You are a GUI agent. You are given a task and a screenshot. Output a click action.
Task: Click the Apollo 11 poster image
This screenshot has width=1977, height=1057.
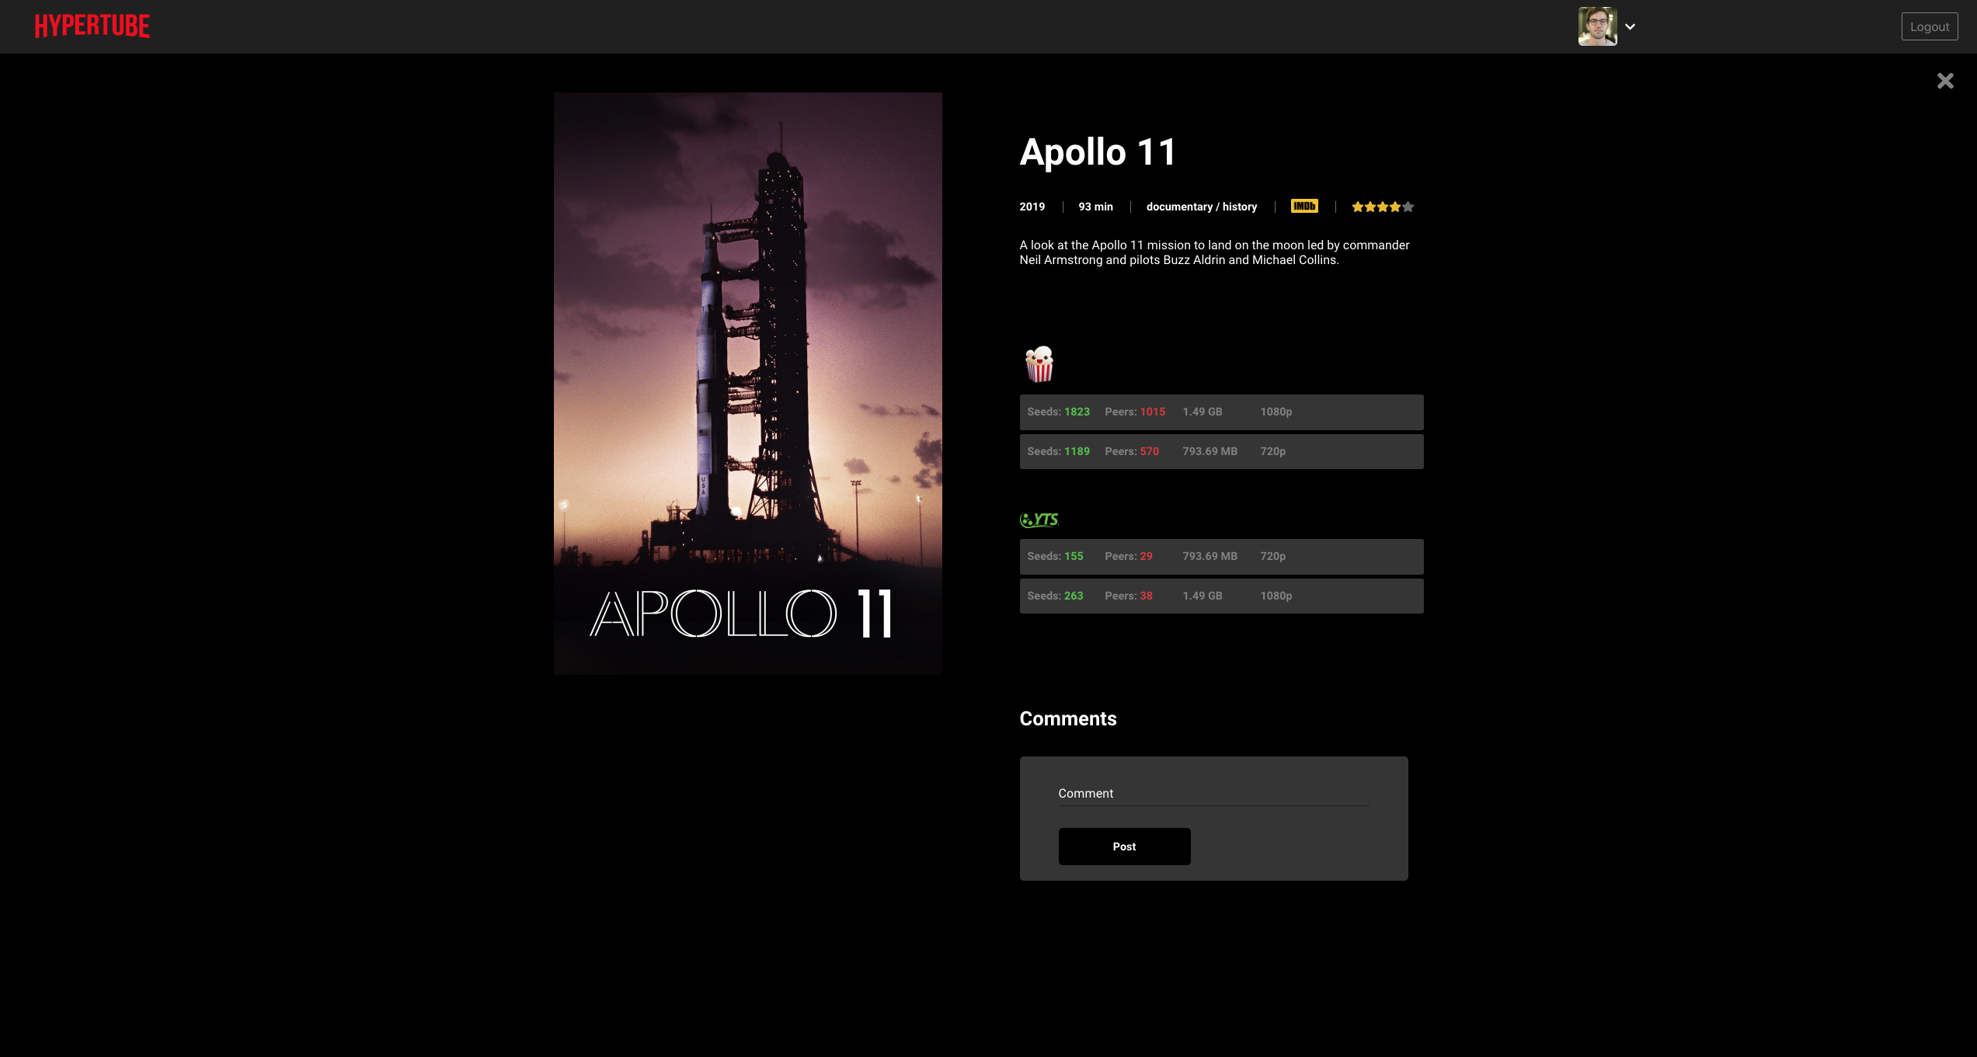tap(747, 383)
